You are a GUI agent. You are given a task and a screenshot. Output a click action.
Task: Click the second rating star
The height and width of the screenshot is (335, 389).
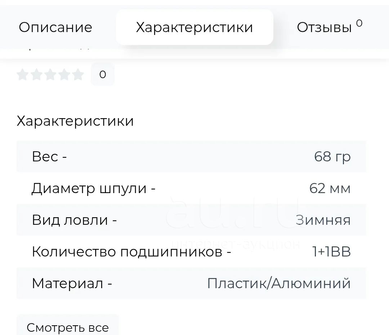click(x=36, y=75)
